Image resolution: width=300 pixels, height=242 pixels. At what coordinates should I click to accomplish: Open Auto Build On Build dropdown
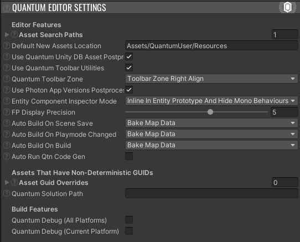pyautogui.click(x=211, y=145)
